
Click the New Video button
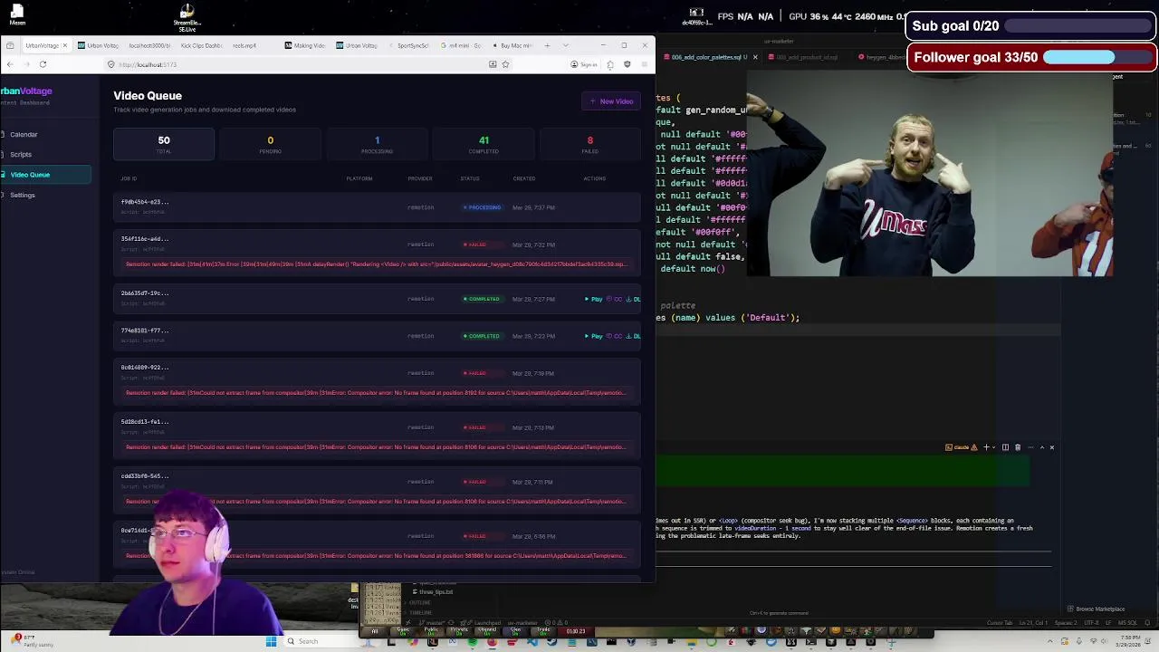tap(611, 101)
